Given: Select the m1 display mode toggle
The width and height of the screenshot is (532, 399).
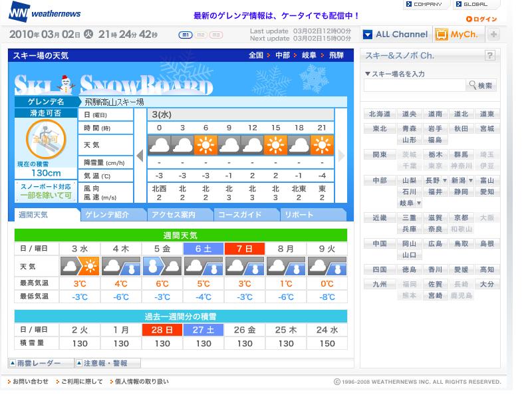Looking at the screenshot, I should 186,35.
